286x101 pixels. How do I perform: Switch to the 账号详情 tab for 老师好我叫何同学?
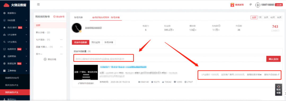pyautogui.click(x=106, y=17)
